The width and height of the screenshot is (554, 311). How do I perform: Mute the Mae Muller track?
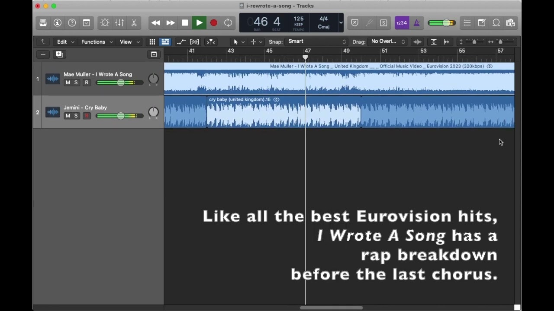tap(68, 83)
